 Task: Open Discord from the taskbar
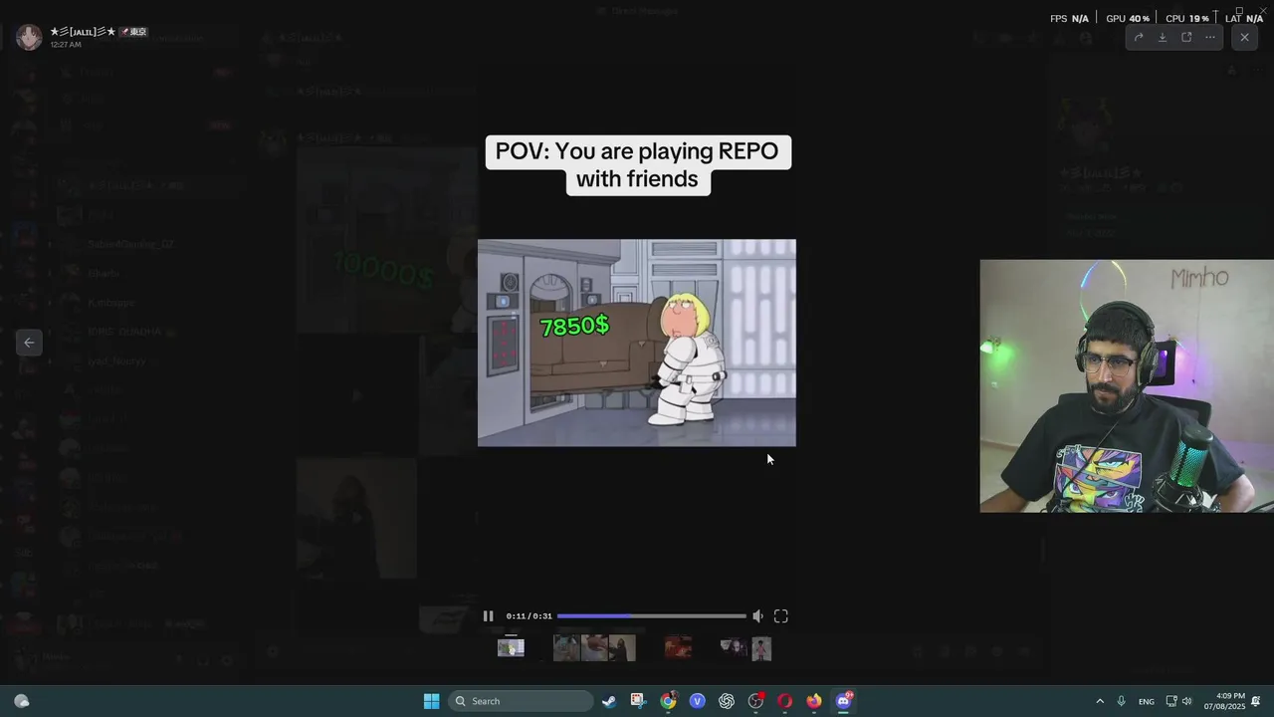(844, 701)
